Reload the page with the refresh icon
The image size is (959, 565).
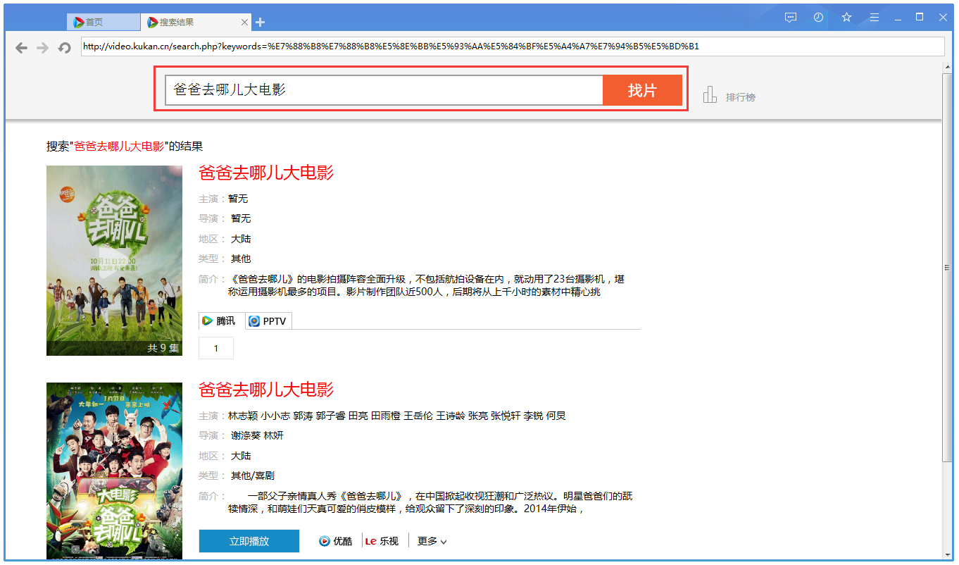click(65, 47)
